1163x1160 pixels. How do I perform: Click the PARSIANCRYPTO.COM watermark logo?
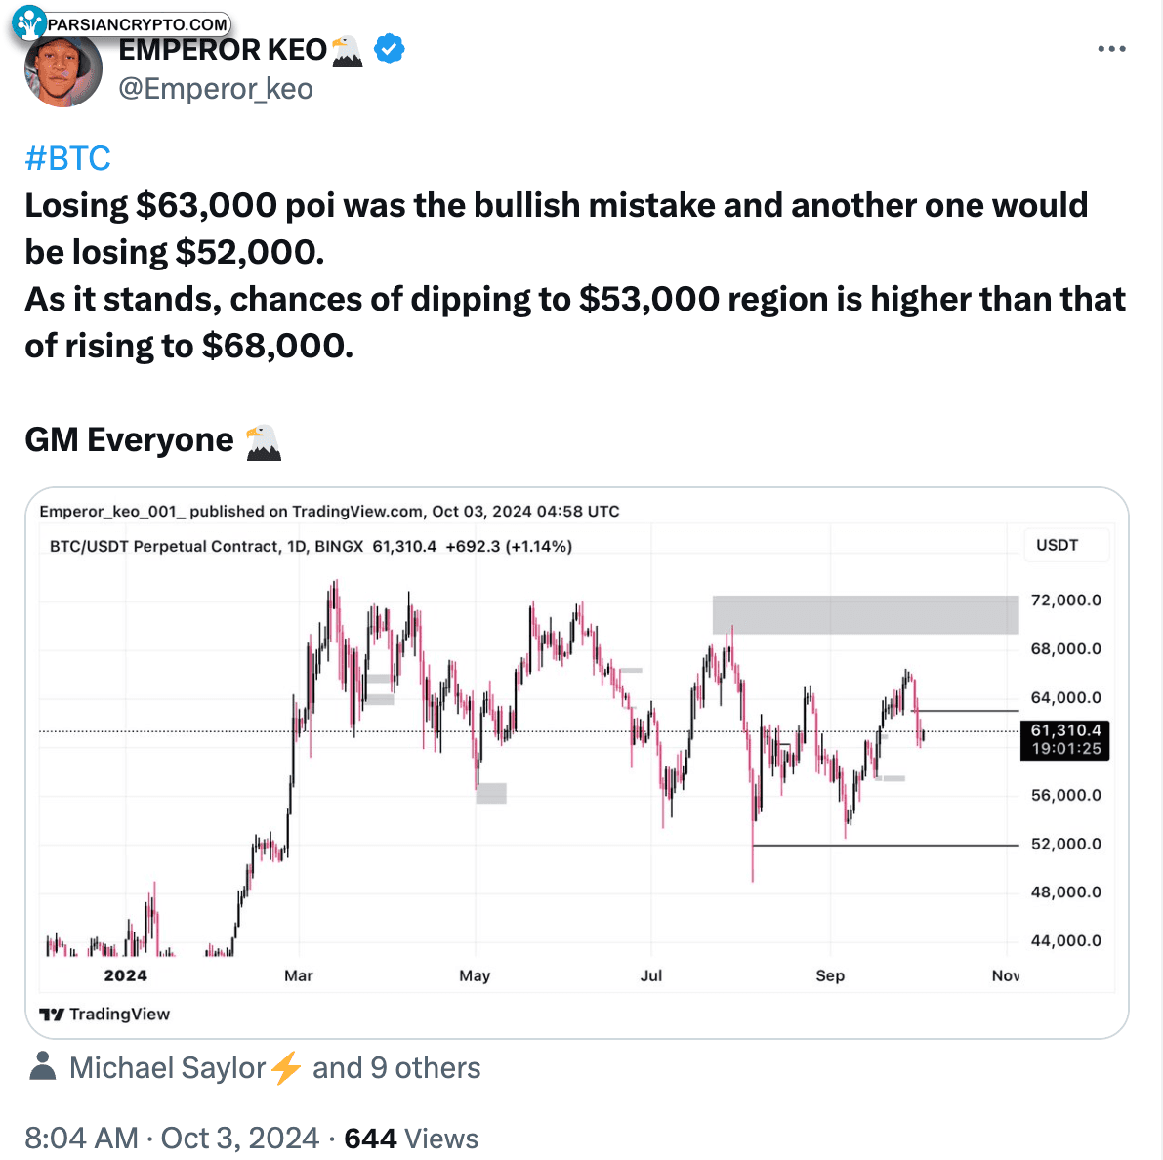121,23
